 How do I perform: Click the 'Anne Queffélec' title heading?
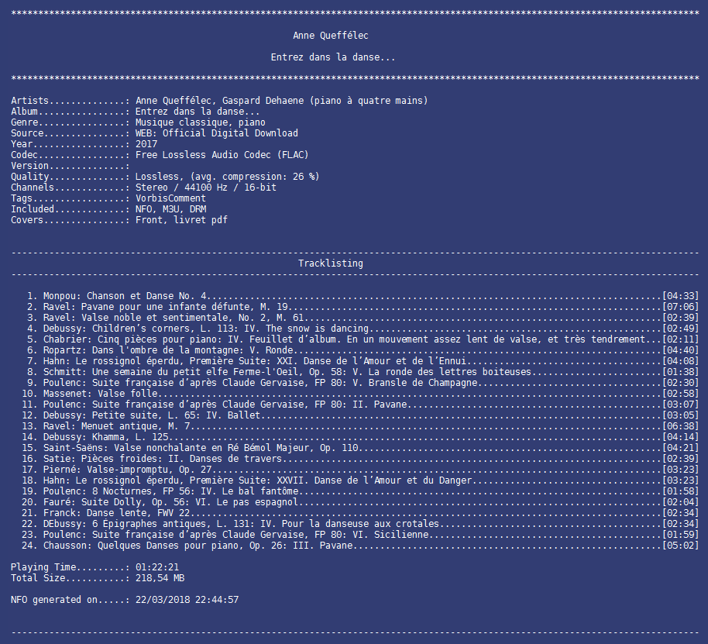(331, 36)
